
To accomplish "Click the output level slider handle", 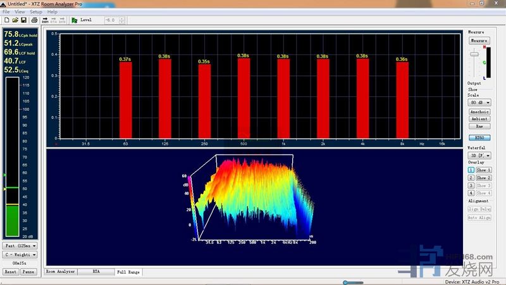I will point(473,54).
